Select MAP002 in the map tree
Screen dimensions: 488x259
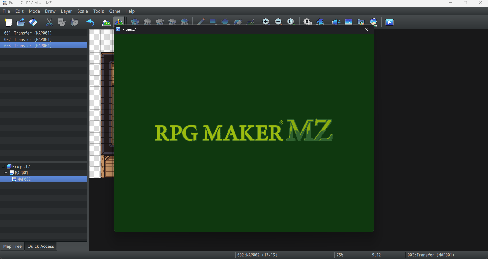tap(43, 179)
